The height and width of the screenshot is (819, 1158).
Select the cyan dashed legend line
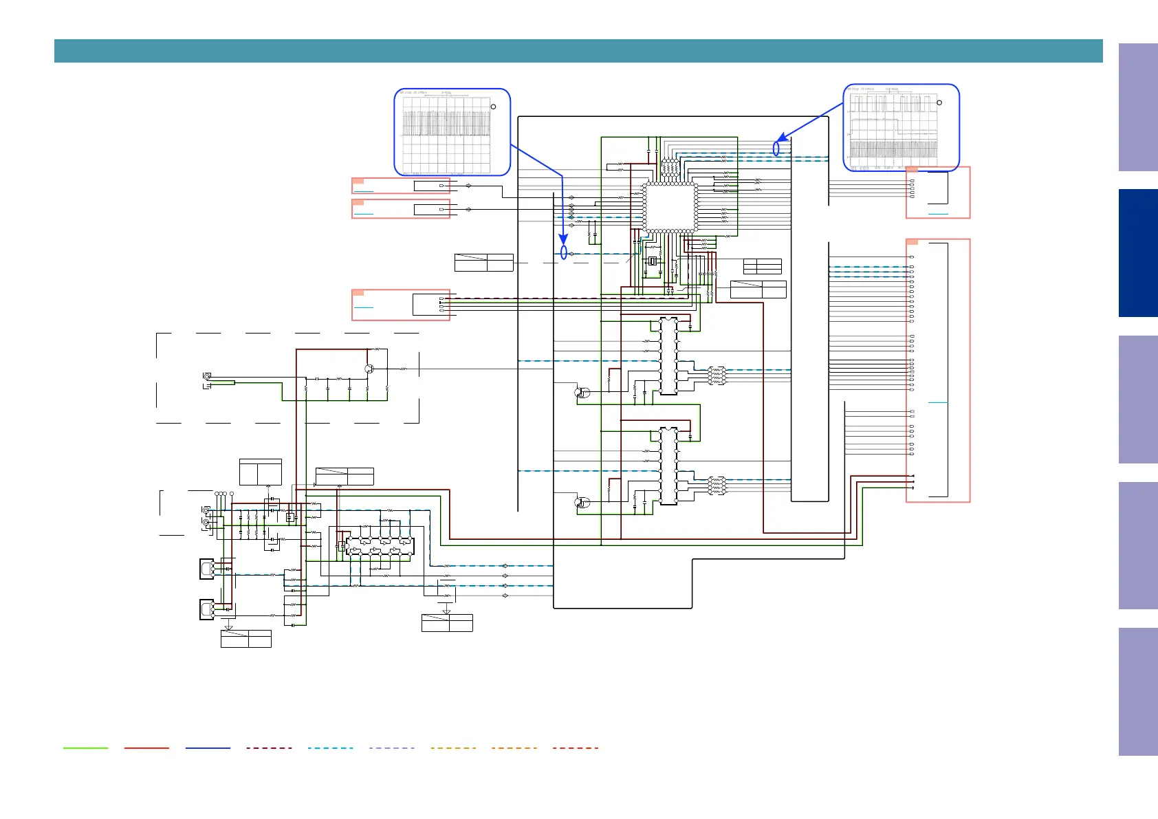[331, 747]
